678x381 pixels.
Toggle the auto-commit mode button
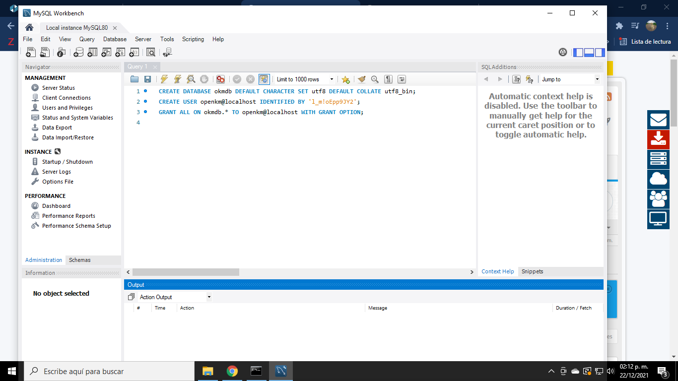[264, 79]
